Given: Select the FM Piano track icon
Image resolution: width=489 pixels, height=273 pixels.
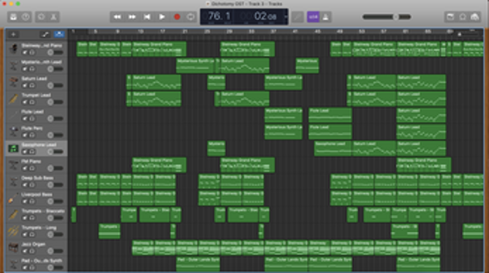Looking at the screenshot, I should click(13, 165).
